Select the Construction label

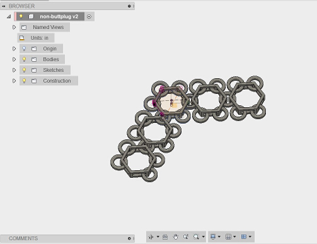coord(57,81)
